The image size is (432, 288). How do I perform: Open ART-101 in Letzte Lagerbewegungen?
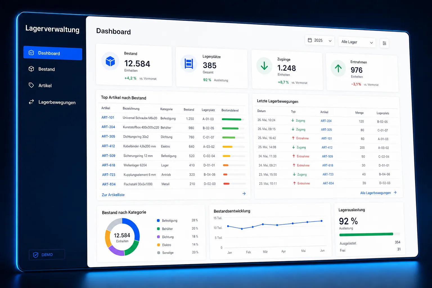(327, 138)
